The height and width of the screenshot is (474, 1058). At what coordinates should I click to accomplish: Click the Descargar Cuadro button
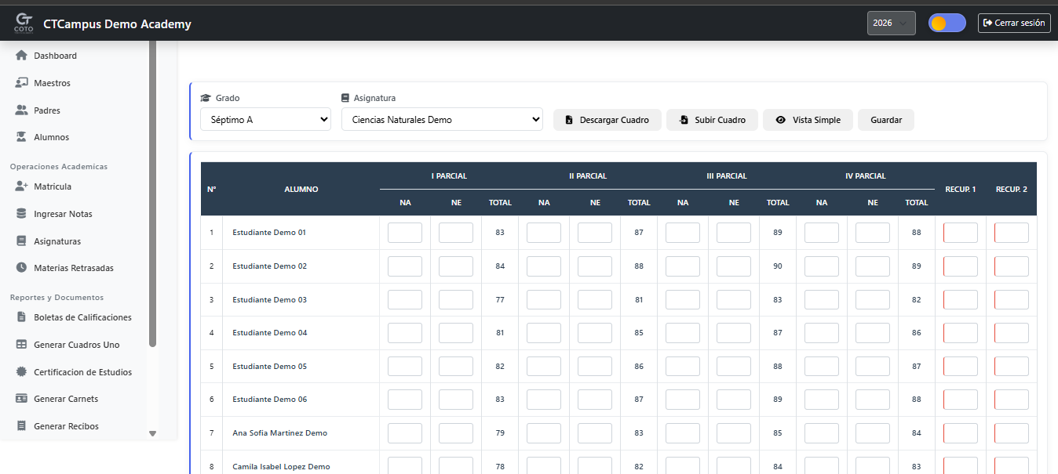coord(607,120)
